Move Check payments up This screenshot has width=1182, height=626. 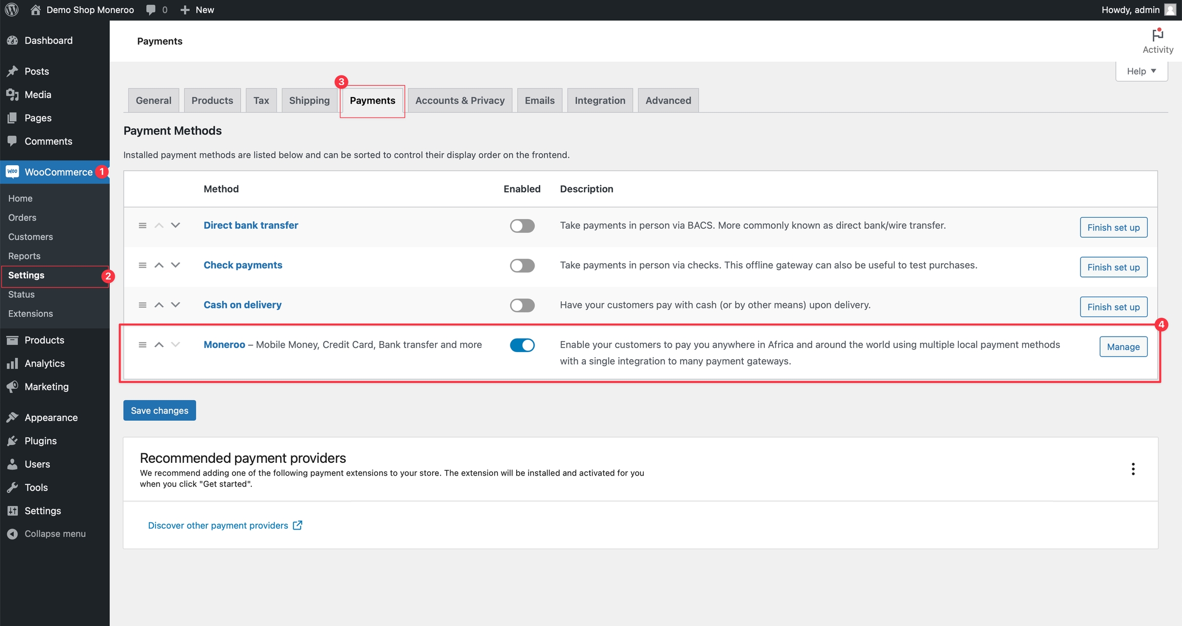pyautogui.click(x=159, y=265)
